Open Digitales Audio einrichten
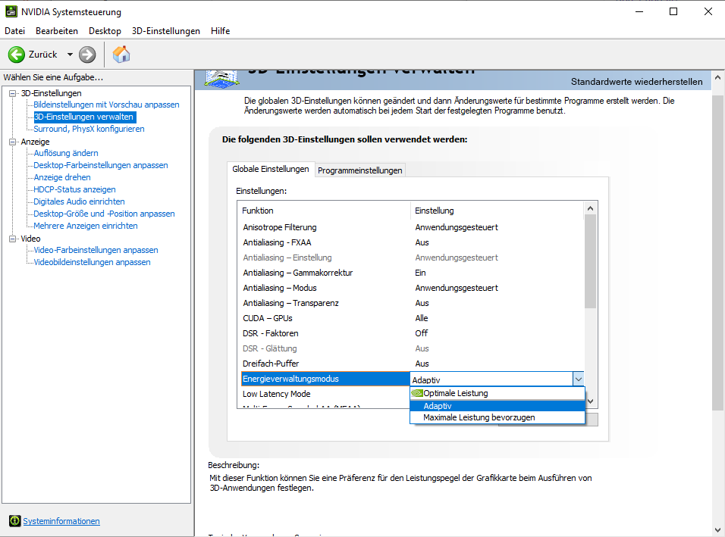The height and width of the screenshot is (537, 725). coord(79,201)
